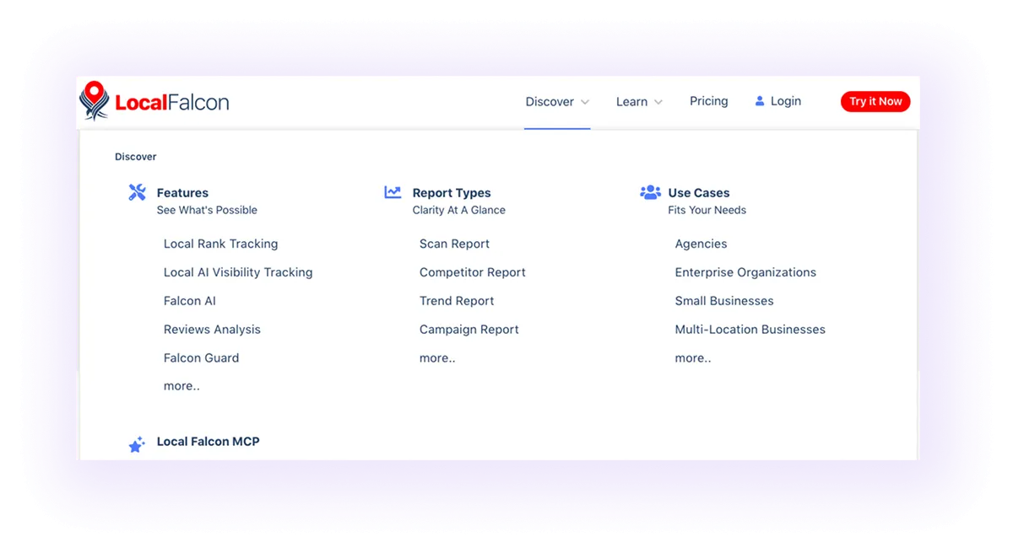Screen dimensions: 1013x553
Task: Open the Pricing menu item
Action: (708, 100)
